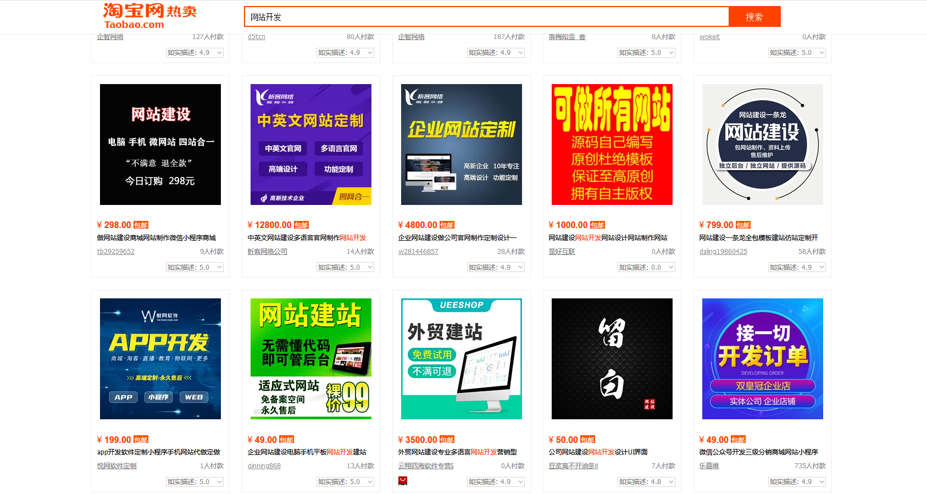Click the 包邮 badge next to ¥12800.00

pos(301,225)
